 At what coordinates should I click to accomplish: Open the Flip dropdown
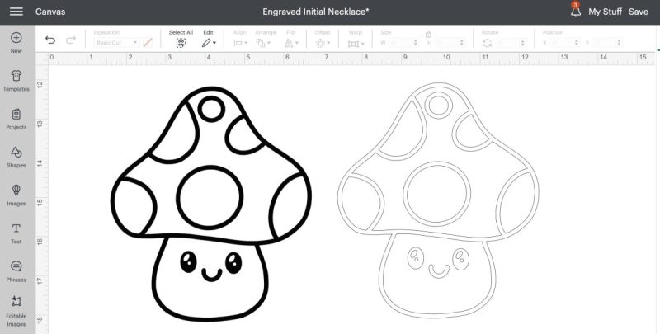(291, 43)
